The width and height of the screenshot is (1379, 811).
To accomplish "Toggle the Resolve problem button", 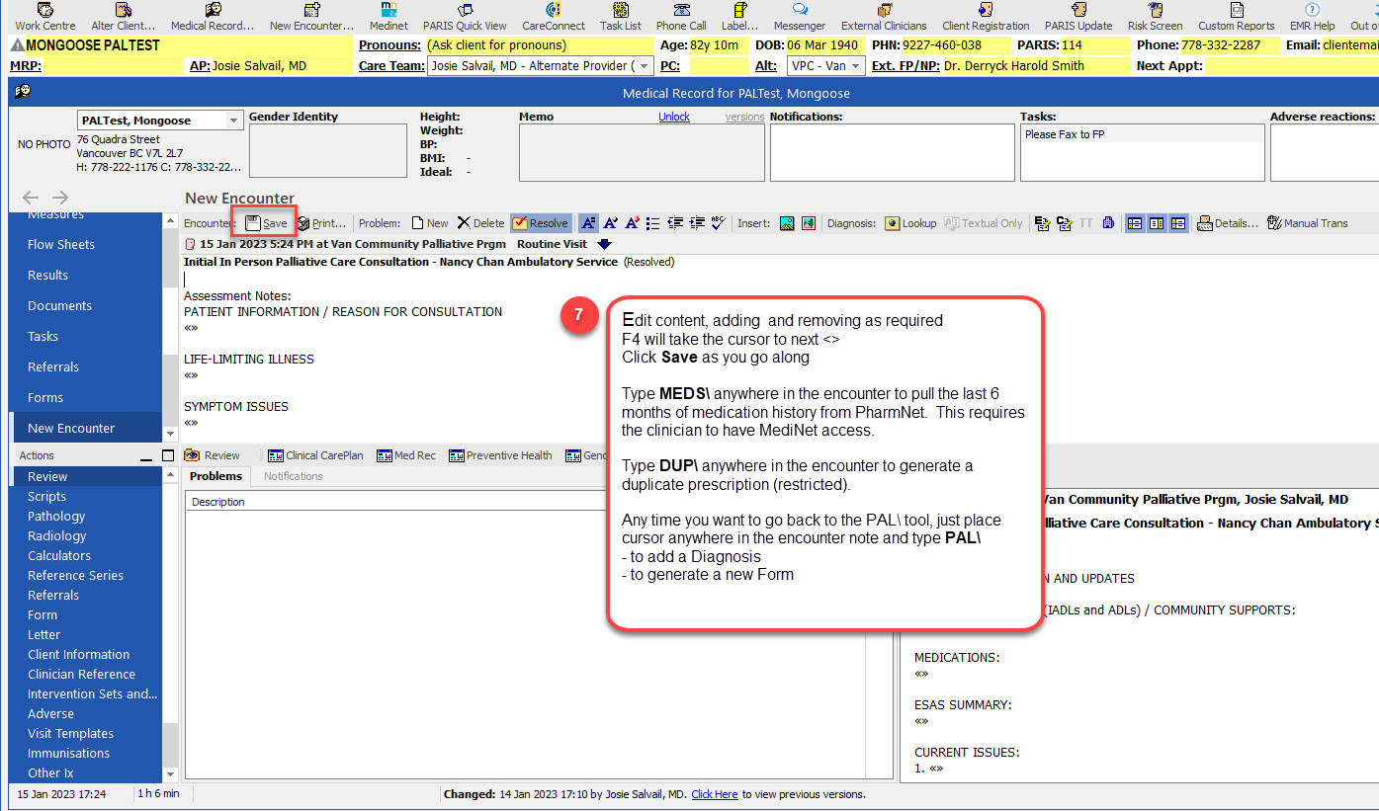I will [541, 223].
